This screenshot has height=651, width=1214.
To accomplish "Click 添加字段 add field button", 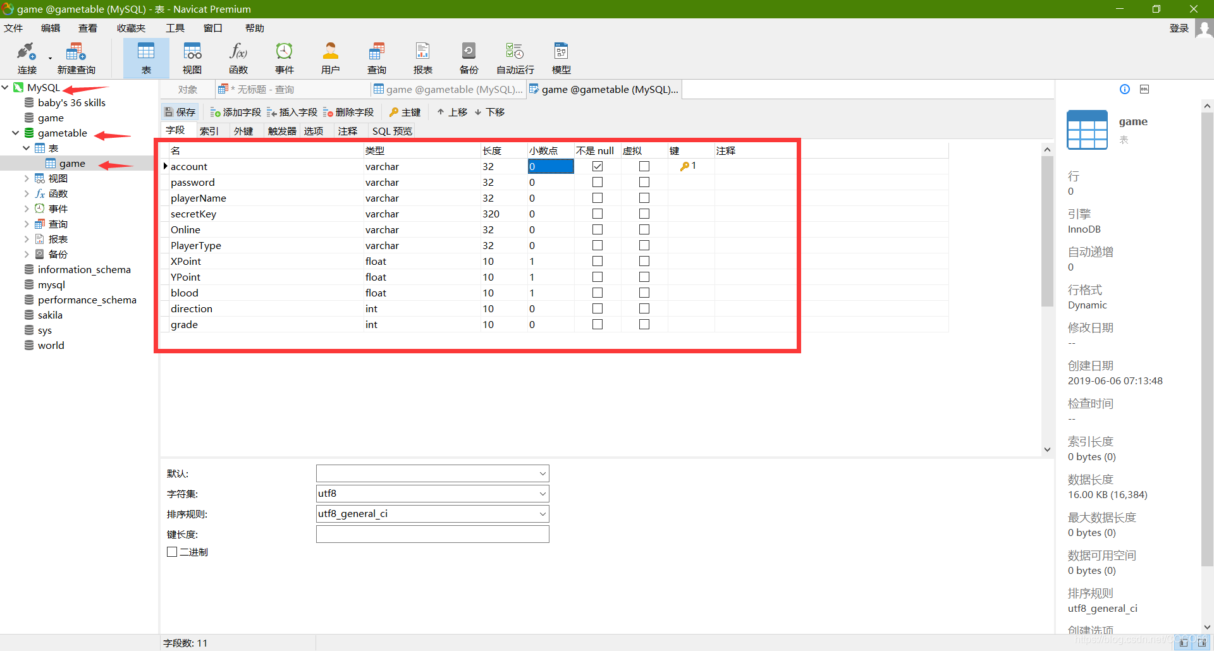I will [x=235, y=112].
